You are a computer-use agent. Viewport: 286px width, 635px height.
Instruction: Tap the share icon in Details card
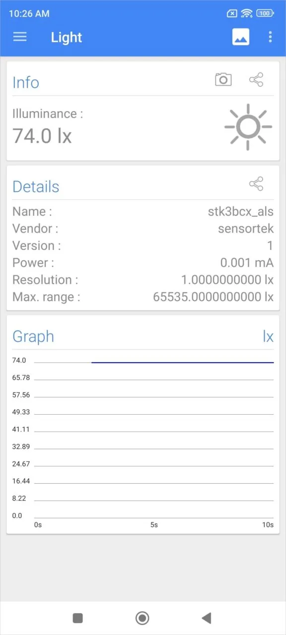click(256, 184)
